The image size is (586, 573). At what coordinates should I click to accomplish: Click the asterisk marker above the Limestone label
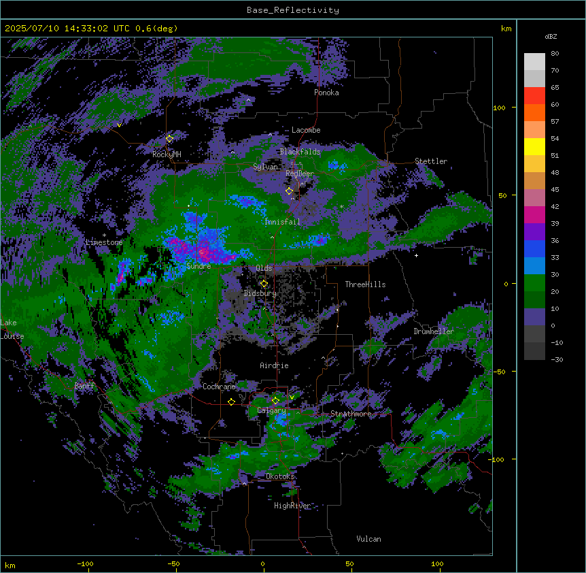[x=104, y=235]
